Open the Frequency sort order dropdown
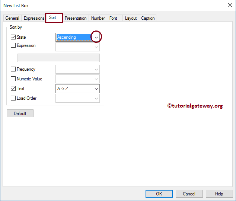236x201 pixels. [x=77, y=69]
